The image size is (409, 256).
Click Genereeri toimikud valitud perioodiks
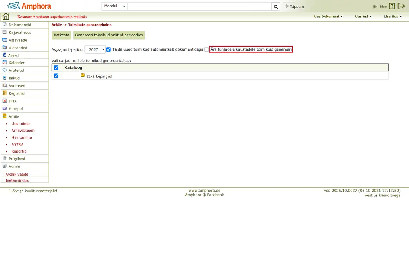pyautogui.click(x=109, y=35)
